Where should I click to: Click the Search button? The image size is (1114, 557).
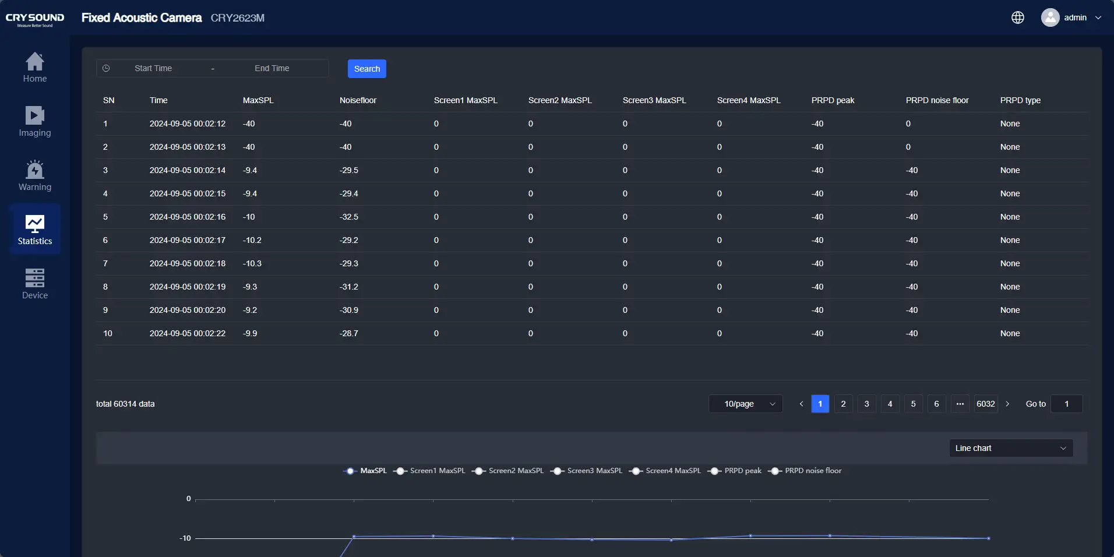(367, 68)
